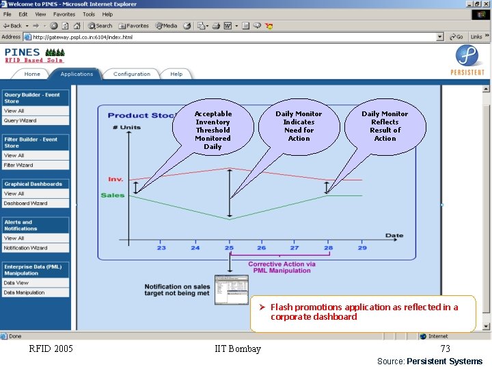This screenshot has width=492, height=369.
Task: Click the Messenger icon
Action: pyautogui.click(x=269, y=26)
